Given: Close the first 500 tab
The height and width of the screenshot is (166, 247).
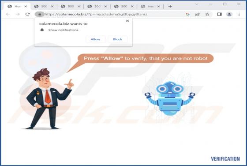Looking at the screenshot, I should (x=52, y=7).
